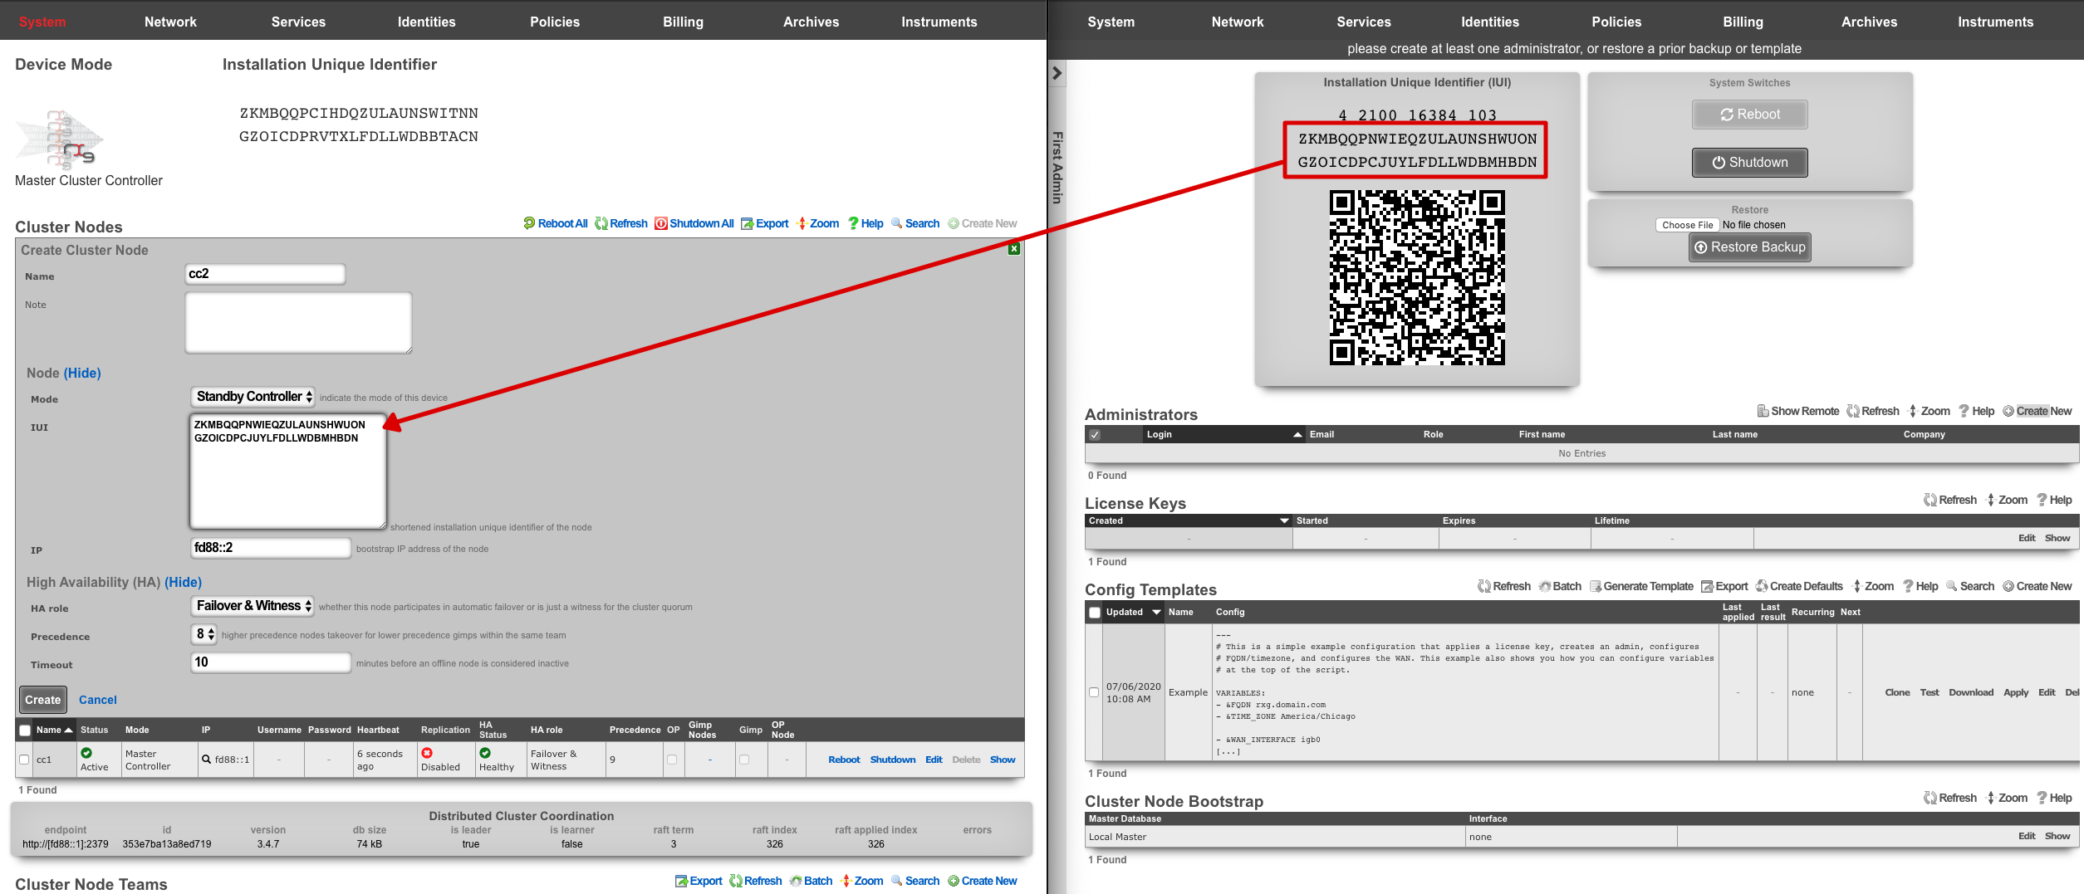Sort Config Templates by Updated column
The width and height of the screenshot is (2084, 894).
click(1133, 613)
